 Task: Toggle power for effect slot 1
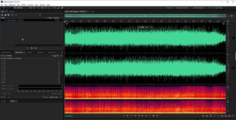tap(5, 61)
